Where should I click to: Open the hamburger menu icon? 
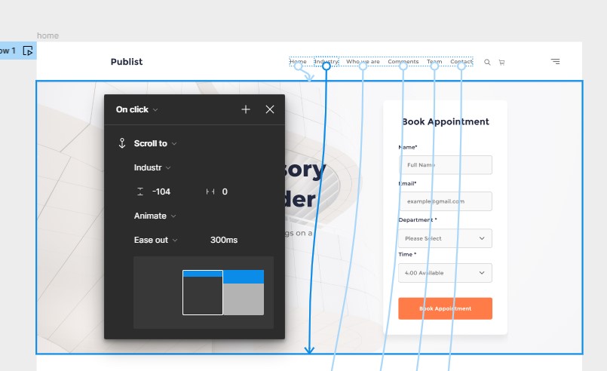click(x=556, y=62)
